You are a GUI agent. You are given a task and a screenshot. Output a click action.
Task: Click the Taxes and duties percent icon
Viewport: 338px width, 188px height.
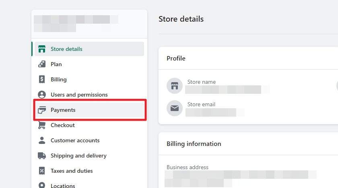(42, 171)
